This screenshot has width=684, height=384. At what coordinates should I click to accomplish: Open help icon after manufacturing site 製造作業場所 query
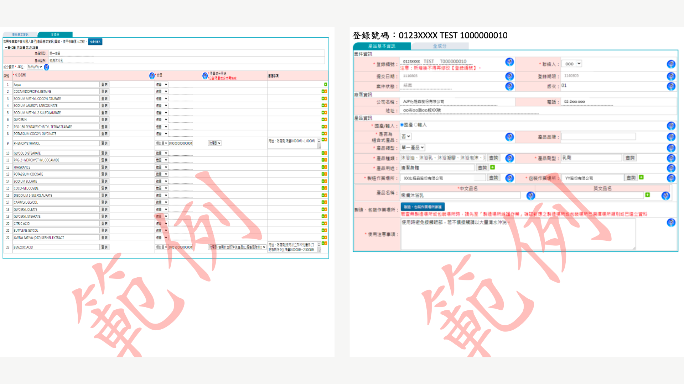(509, 178)
